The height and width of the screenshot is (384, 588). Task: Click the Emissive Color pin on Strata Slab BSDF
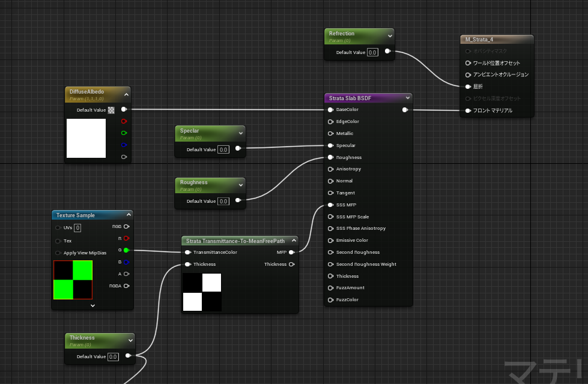330,240
